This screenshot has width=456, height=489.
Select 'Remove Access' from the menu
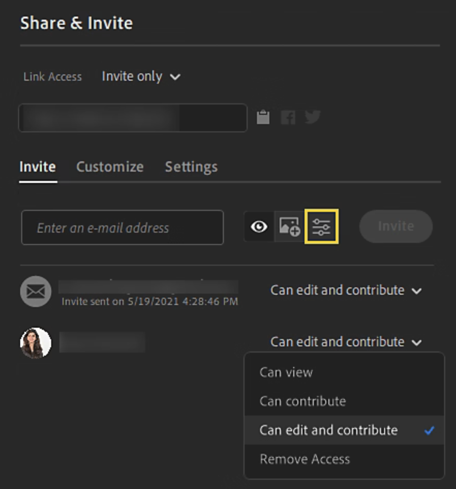(303, 459)
